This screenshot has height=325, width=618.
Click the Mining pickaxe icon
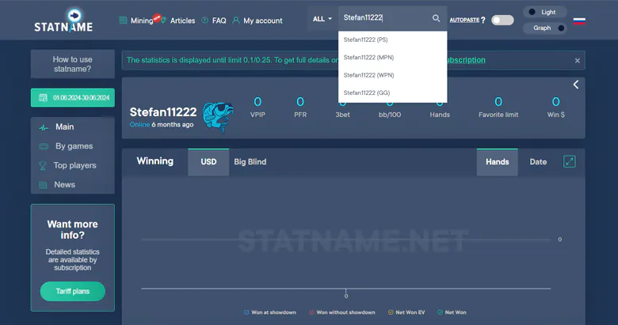pos(123,20)
